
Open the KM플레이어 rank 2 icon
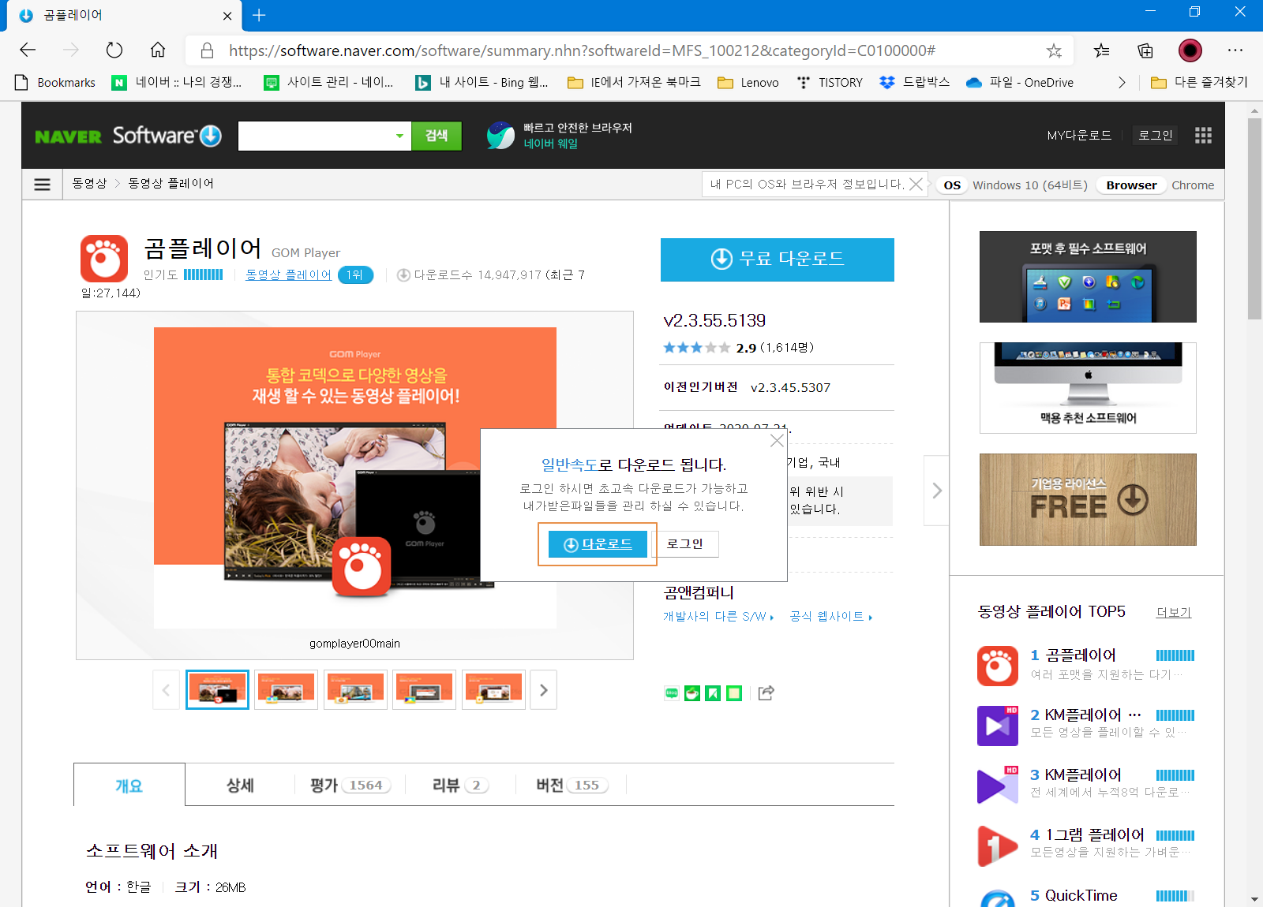[998, 726]
